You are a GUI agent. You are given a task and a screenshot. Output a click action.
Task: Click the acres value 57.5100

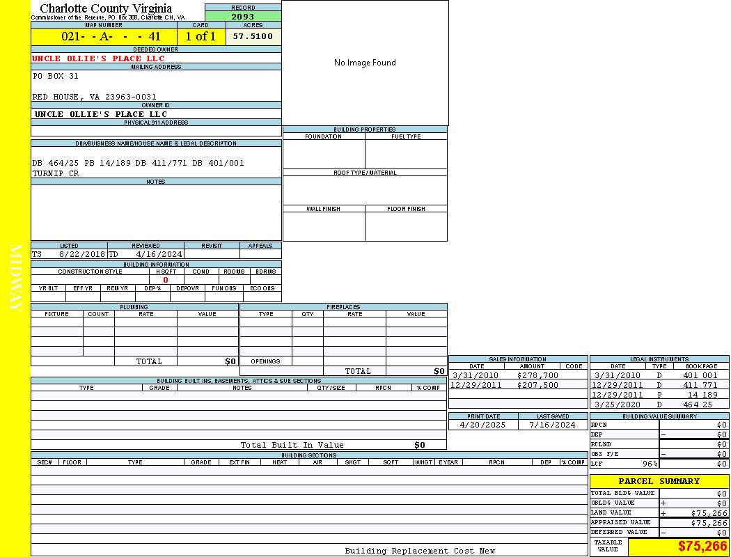(x=253, y=37)
